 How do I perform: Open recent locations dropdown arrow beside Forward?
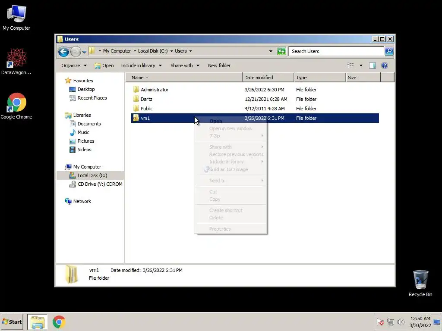84,52
